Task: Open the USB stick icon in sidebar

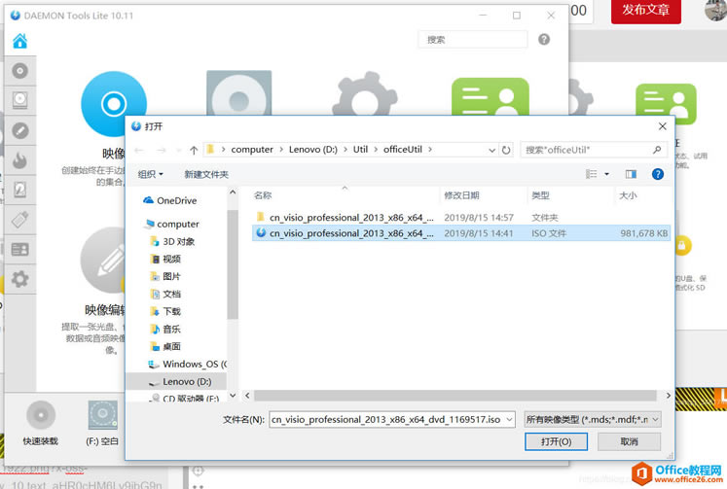Action: pos(19,220)
